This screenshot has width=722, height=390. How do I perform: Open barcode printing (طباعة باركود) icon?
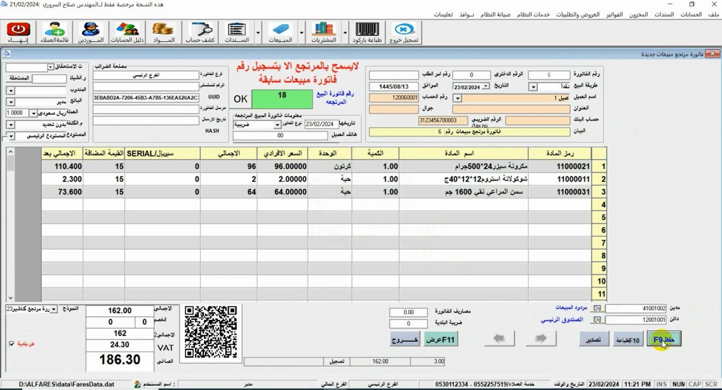click(x=367, y=33)
